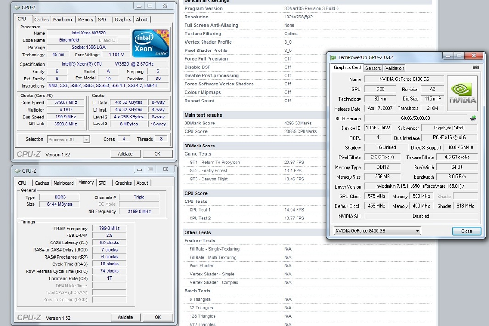Viewport: 489px width, 326px height.
Task: Click the memory Size 6144 MBytes value
Action: [x=60, y=204]
